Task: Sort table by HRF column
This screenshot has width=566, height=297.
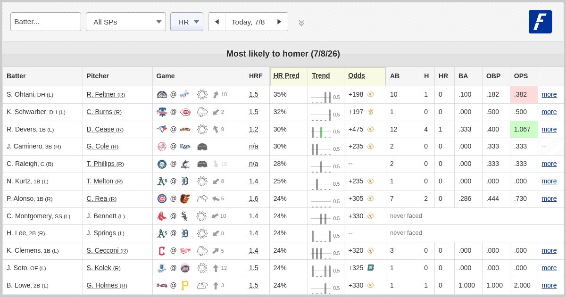Action: point(256,76)
